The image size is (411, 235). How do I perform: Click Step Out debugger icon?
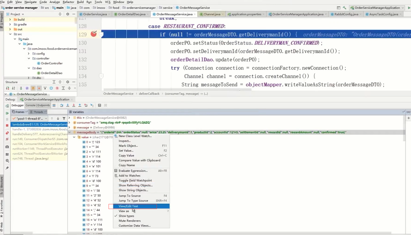80,105
